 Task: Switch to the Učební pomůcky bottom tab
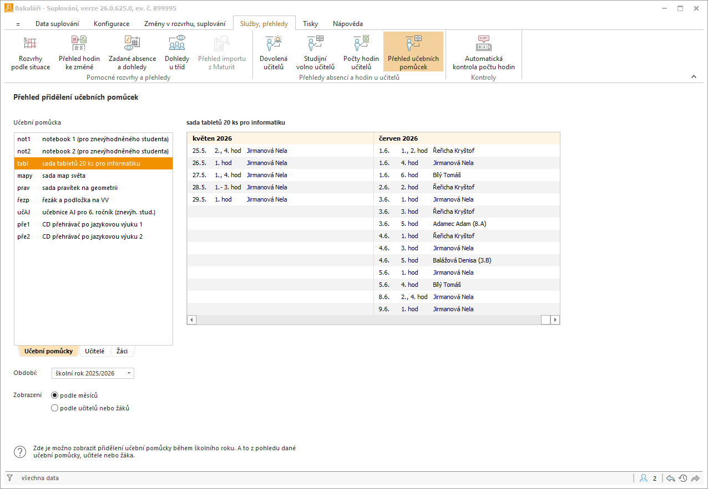(x=48, y=351)
